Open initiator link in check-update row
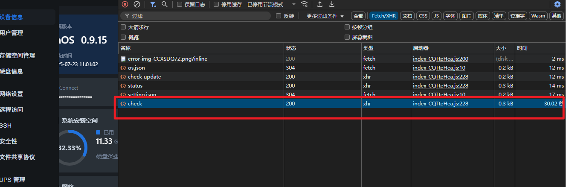 (x=441, y=77)
